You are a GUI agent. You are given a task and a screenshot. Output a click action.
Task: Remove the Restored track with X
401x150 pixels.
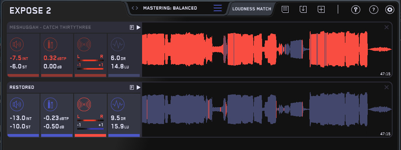[387, 87]
